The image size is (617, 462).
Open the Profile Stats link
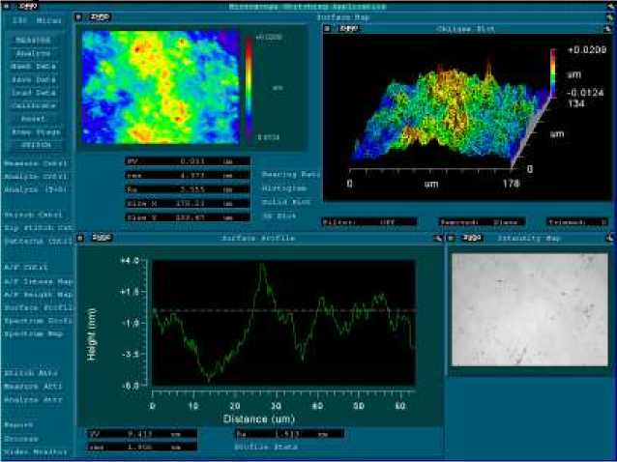[x=266, y=448]
